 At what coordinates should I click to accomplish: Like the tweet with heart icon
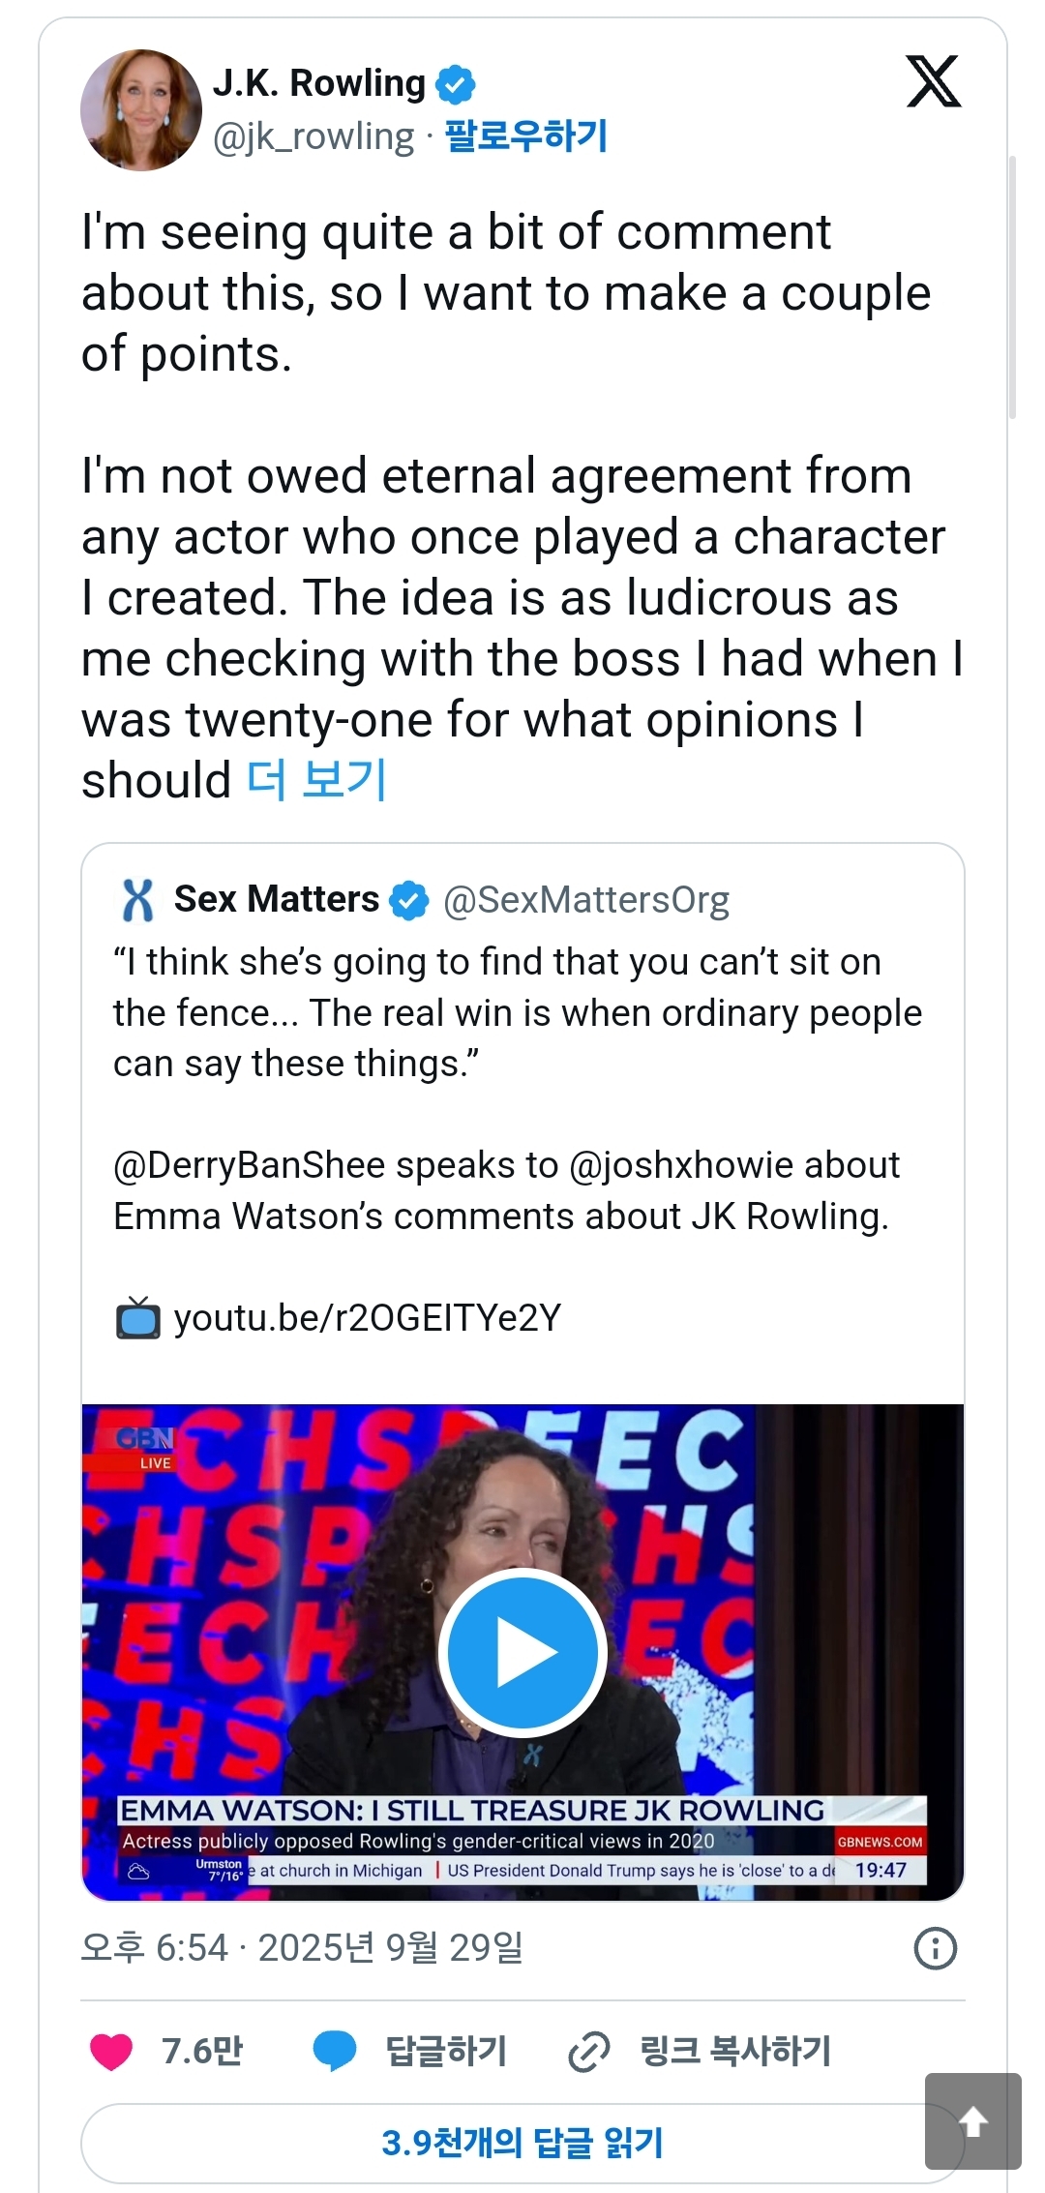click(111, 2051)
